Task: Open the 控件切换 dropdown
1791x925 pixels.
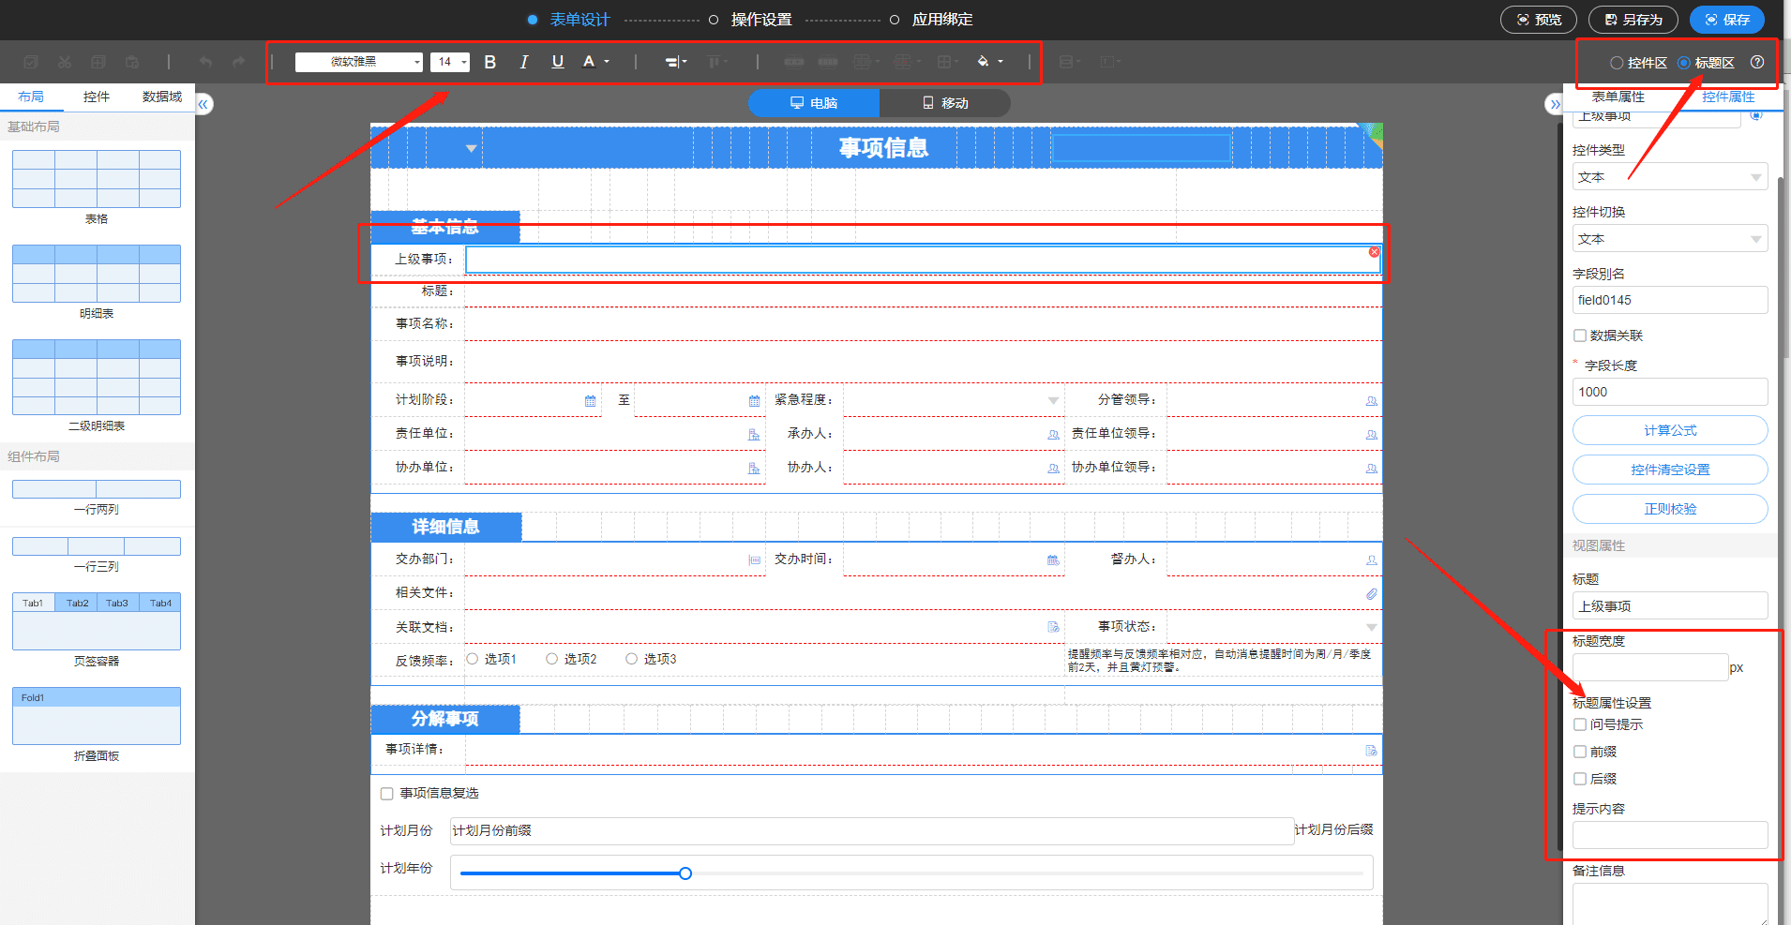Action: point(1670,239)
